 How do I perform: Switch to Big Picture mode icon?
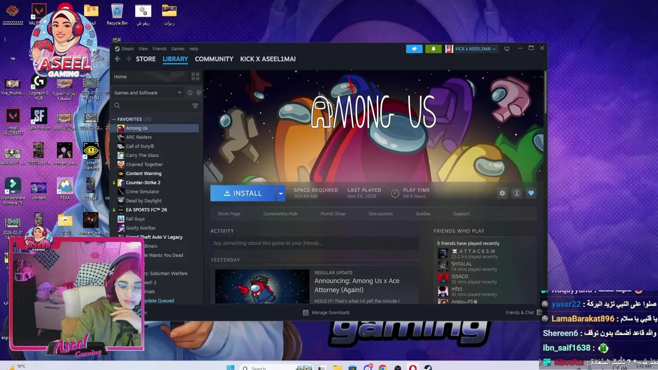506,49
